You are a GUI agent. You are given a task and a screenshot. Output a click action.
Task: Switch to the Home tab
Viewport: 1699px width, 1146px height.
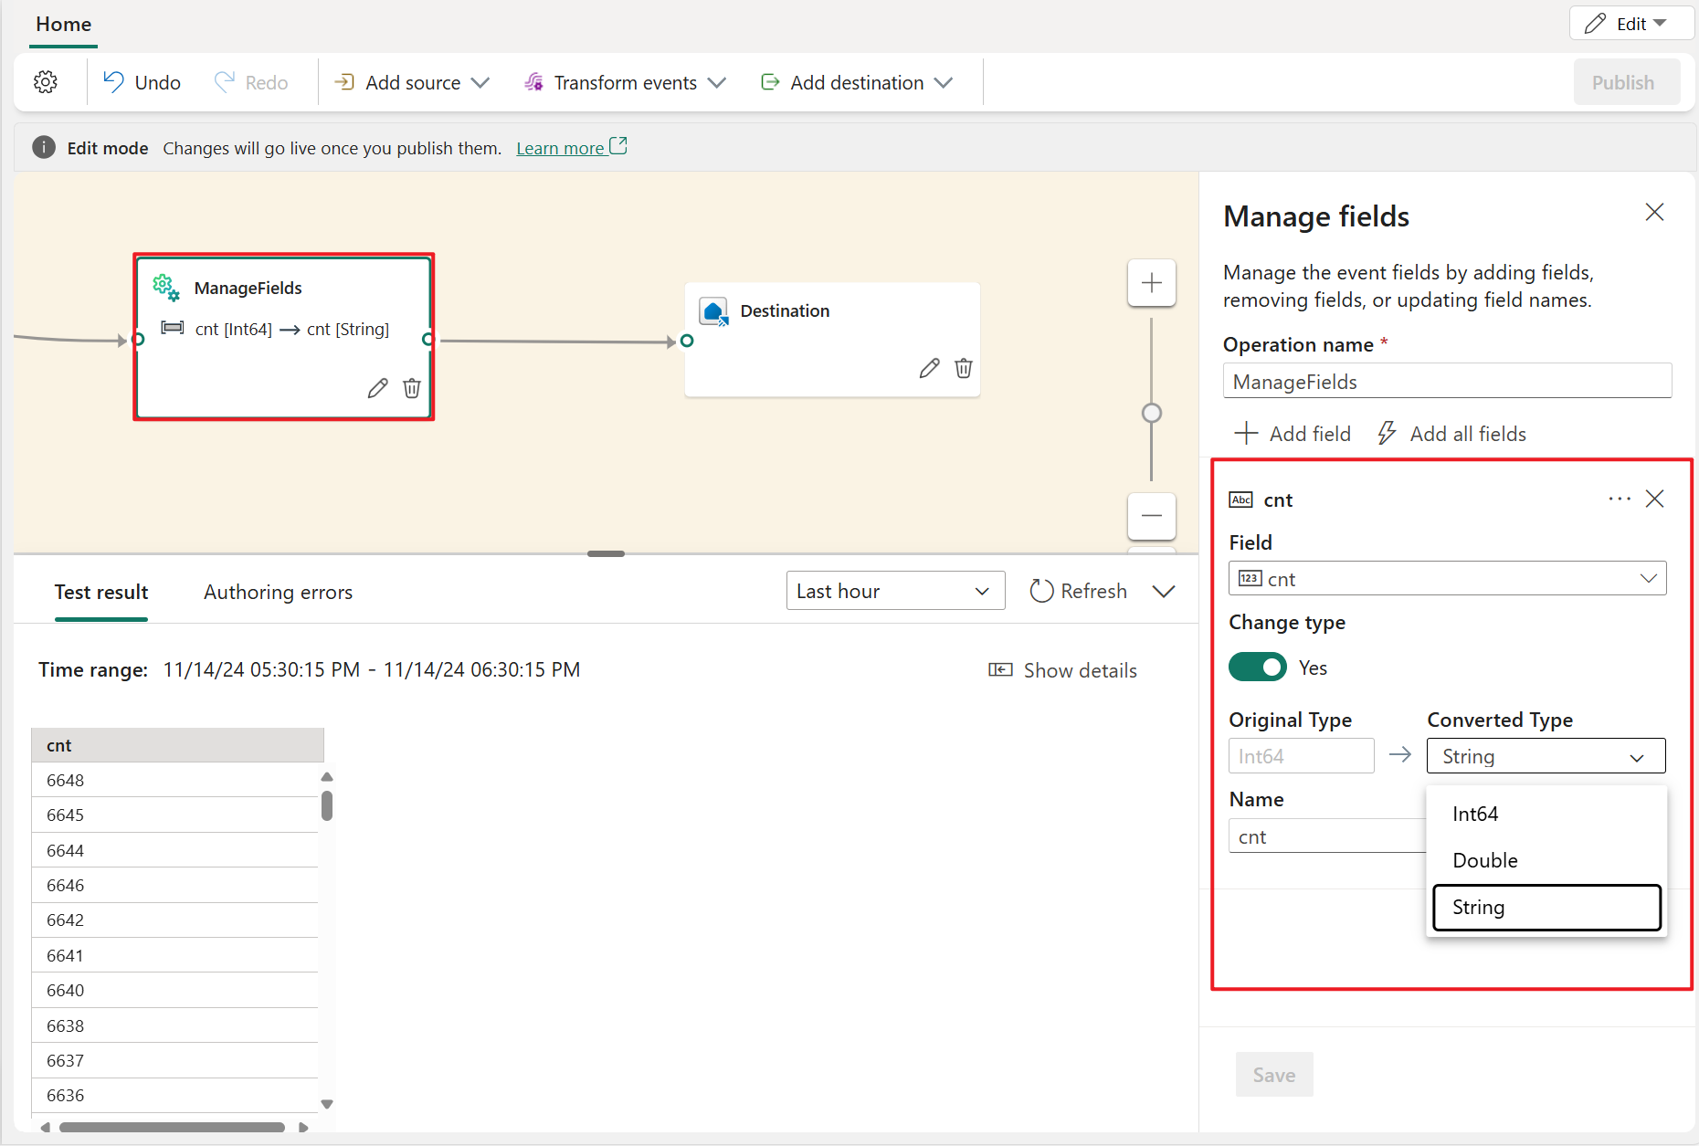[63, 25]
